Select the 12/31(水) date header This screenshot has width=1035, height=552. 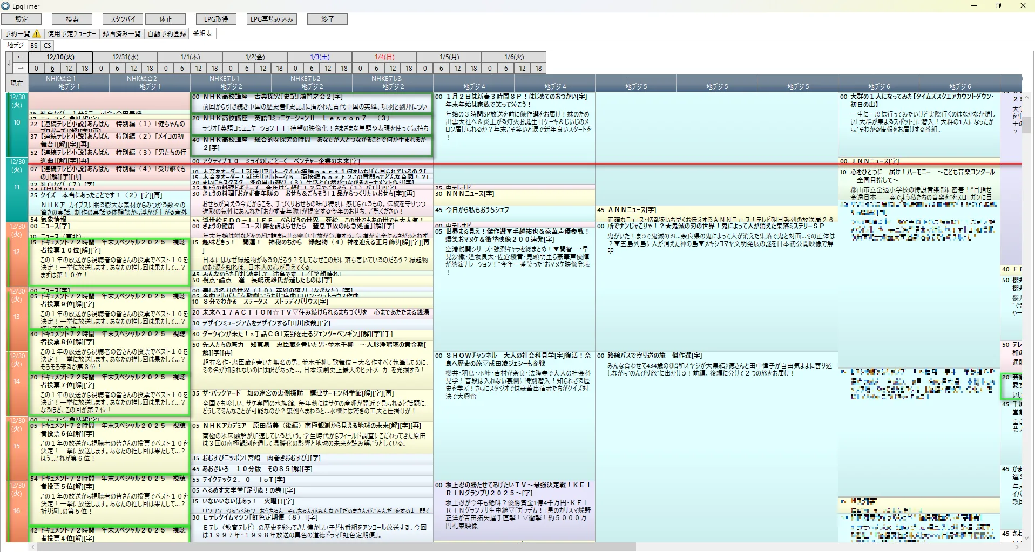[x=125, y=57]
